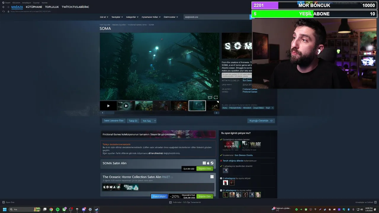
Task: Open Windows Start menu
Action: [x=5, y=209]
